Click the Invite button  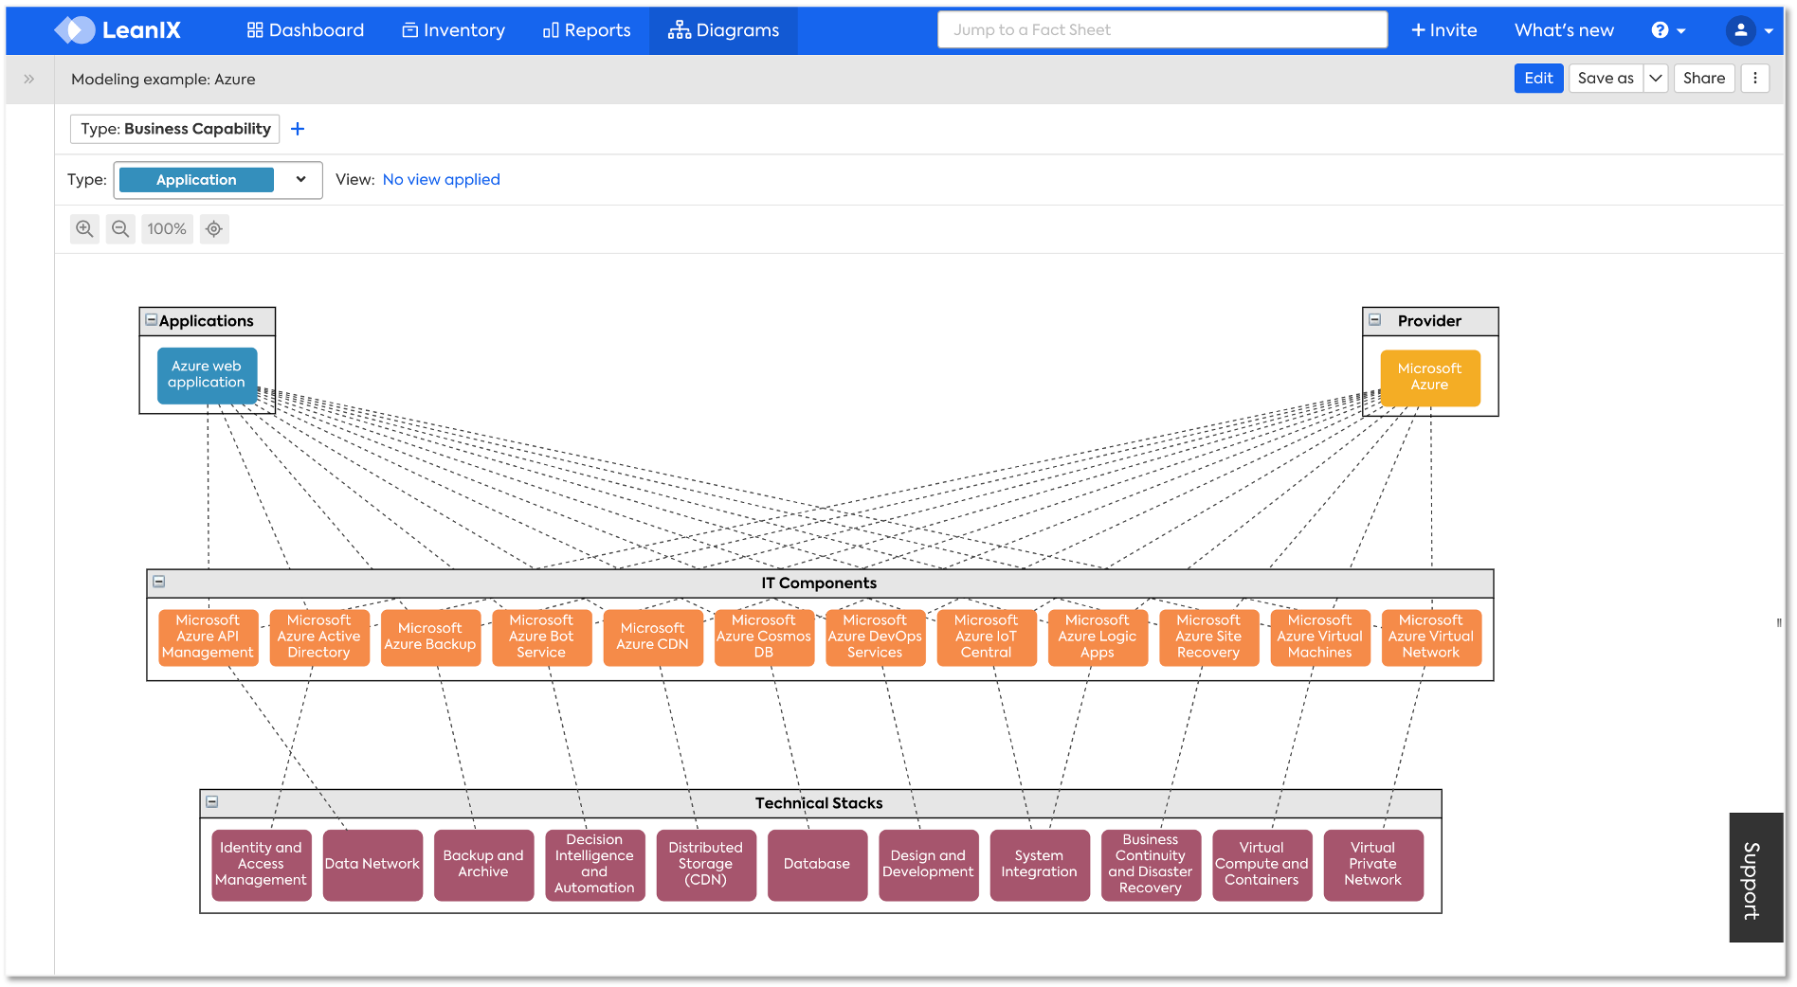coord(1444,30)
